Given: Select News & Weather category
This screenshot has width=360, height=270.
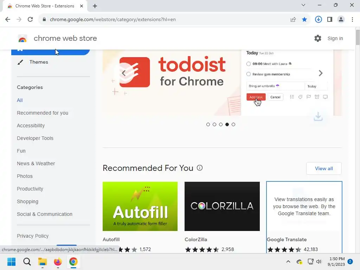Looking at the screenshot, I should point(36,163).
